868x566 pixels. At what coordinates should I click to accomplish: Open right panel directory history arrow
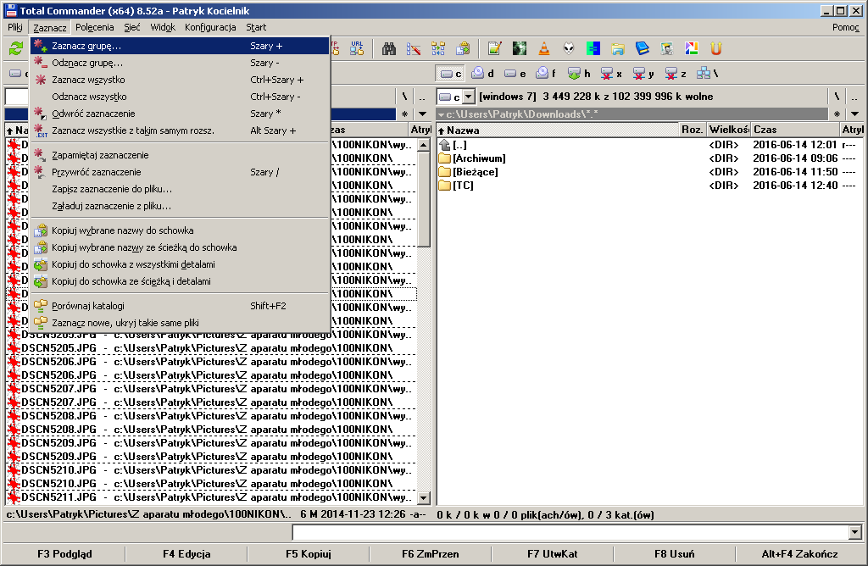point(854,114)
